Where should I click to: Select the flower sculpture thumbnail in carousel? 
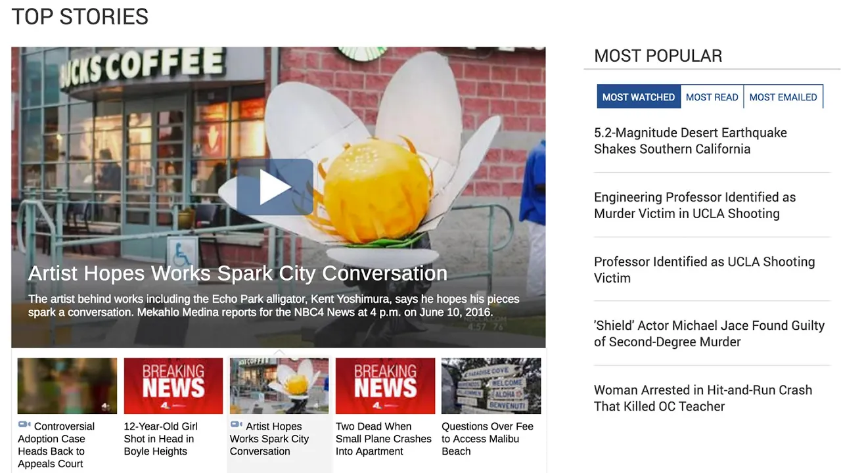pyautogui.click(x=279, y=386)
